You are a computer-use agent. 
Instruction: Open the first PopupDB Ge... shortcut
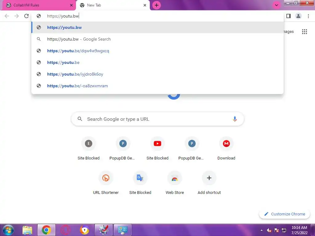tap(123, 148)
